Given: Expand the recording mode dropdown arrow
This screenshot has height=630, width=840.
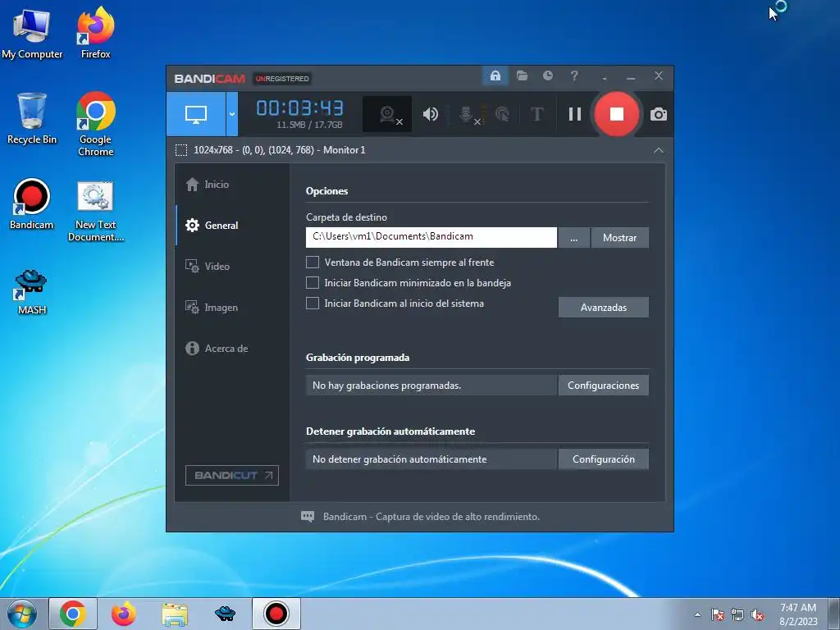Looking at the screenshot, I should point(232,113).
